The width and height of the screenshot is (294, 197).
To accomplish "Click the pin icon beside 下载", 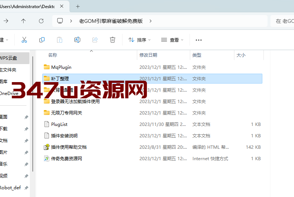I will click(x=26, y=129).
